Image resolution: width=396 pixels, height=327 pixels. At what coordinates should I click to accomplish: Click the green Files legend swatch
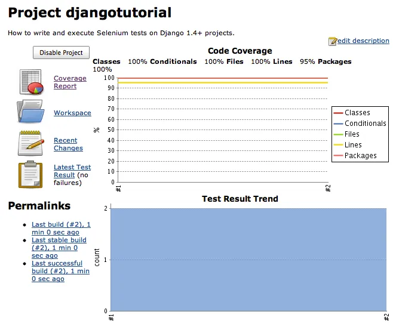tap(338, 134)
